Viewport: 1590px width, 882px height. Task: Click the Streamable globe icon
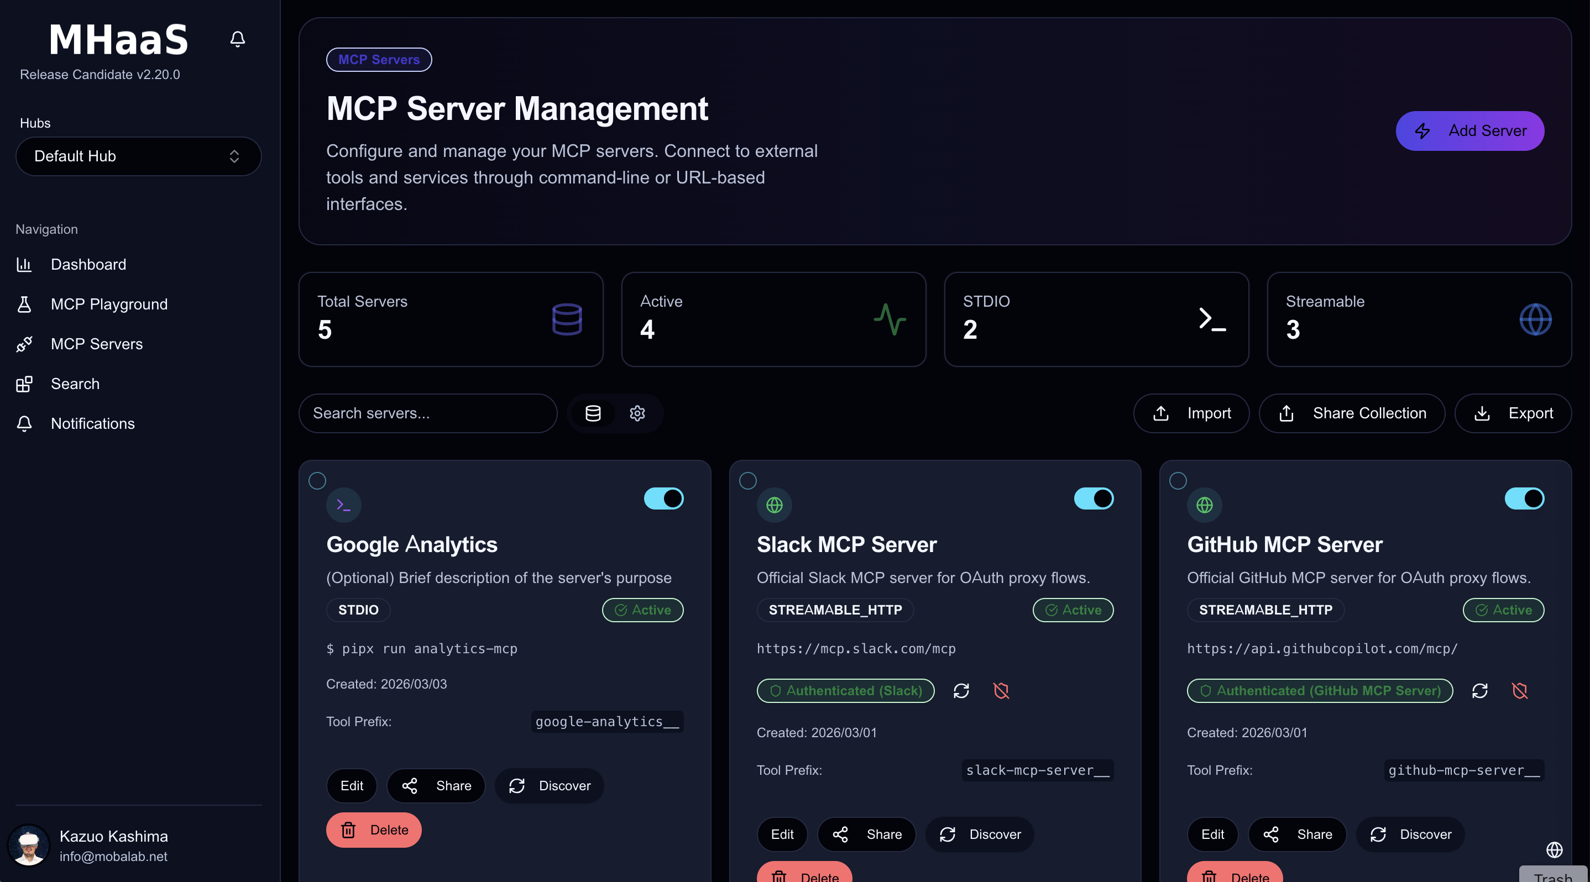[x=1535, y=319]
